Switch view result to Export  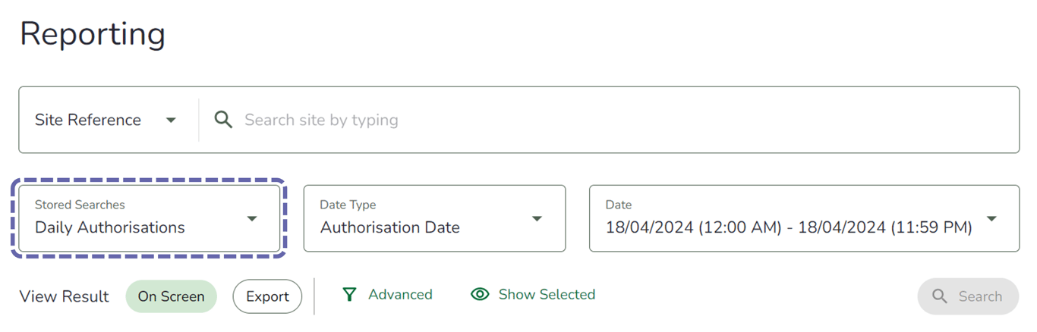click(x=267, y=296)
